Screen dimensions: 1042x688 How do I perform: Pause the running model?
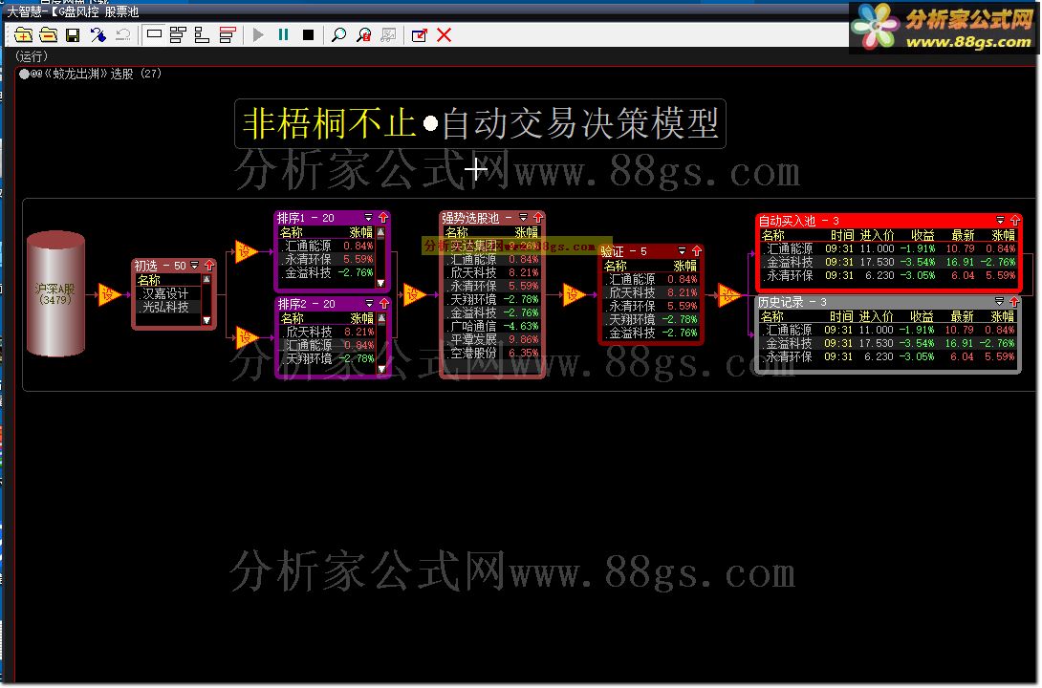pos(284,35)
